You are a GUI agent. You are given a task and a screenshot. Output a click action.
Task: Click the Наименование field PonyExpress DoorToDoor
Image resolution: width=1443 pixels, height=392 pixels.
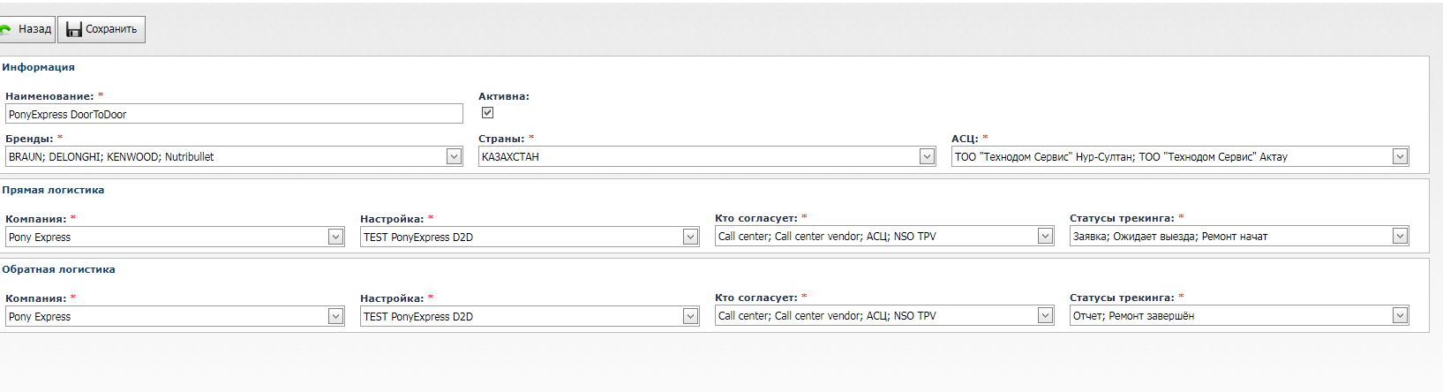tap(234, 114)
